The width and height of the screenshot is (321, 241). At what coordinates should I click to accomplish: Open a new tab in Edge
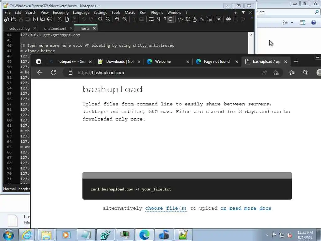pyautogui.click(x=296, y=62)
